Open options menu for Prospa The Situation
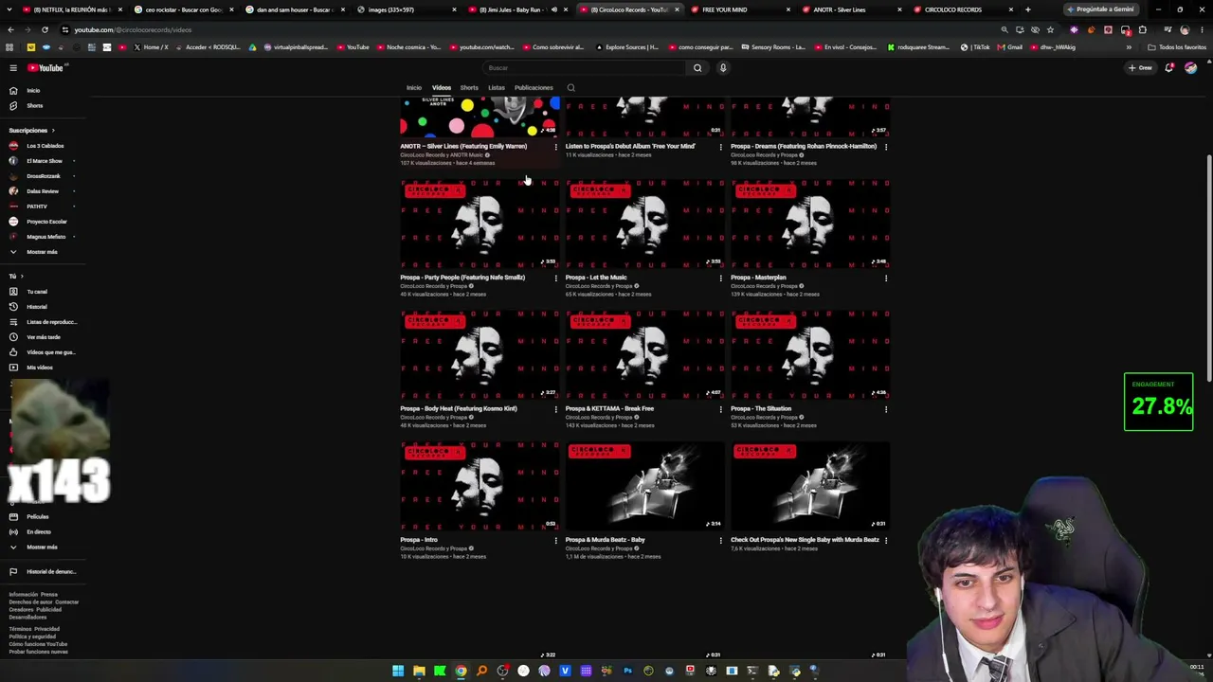 [886, 409]
